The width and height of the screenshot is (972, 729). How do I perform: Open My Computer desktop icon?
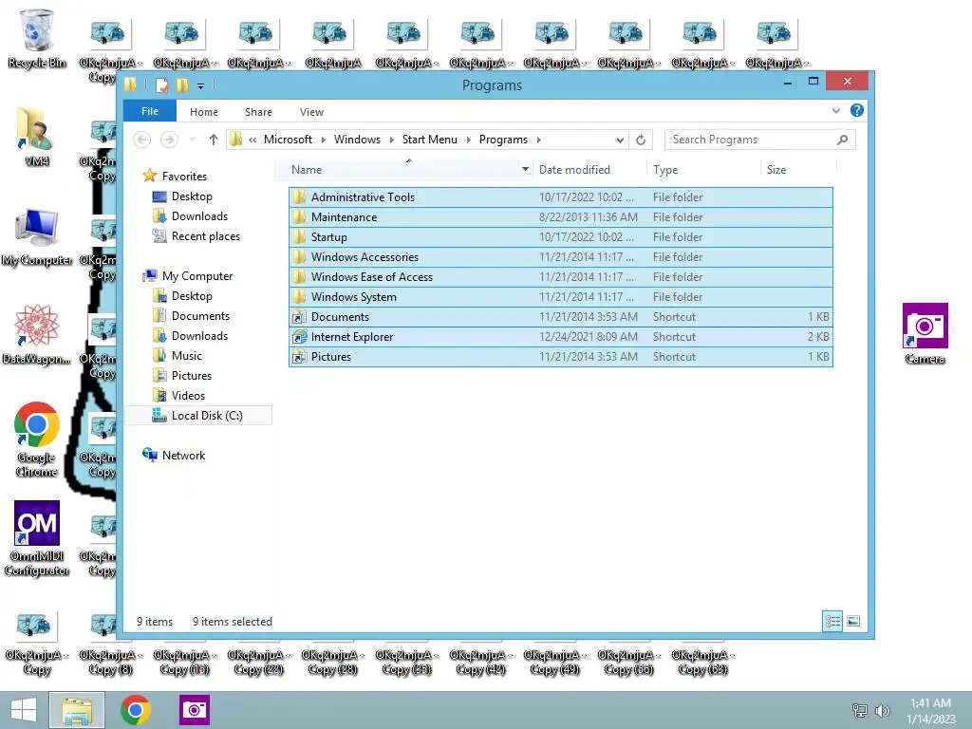pyautogui.click(x=37, y=237)
